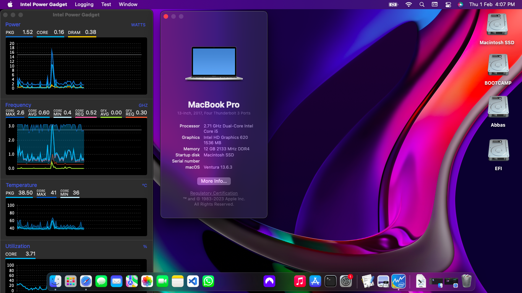Open the Trash in the Dock
The image size is (522, 293).
click(x=467, y=282)
